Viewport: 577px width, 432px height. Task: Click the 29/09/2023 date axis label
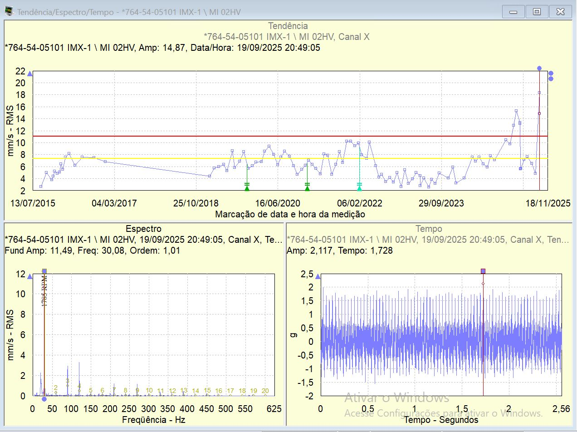[441, 203]
